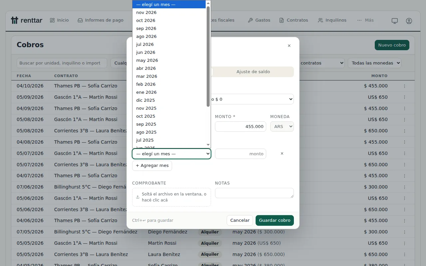This screenshot has height=266, width=426.
Task: Remove the month row with × icon
Action: point(282,153)
